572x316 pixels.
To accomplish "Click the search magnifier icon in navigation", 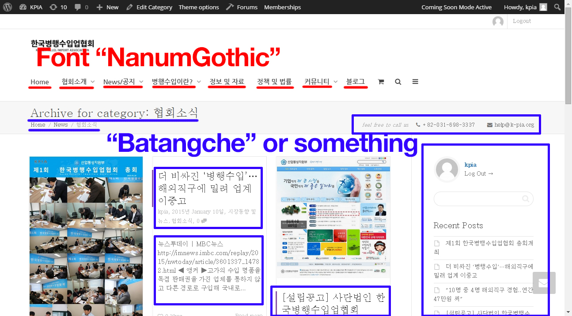I will pyautogui.click(x=398, y=82).
